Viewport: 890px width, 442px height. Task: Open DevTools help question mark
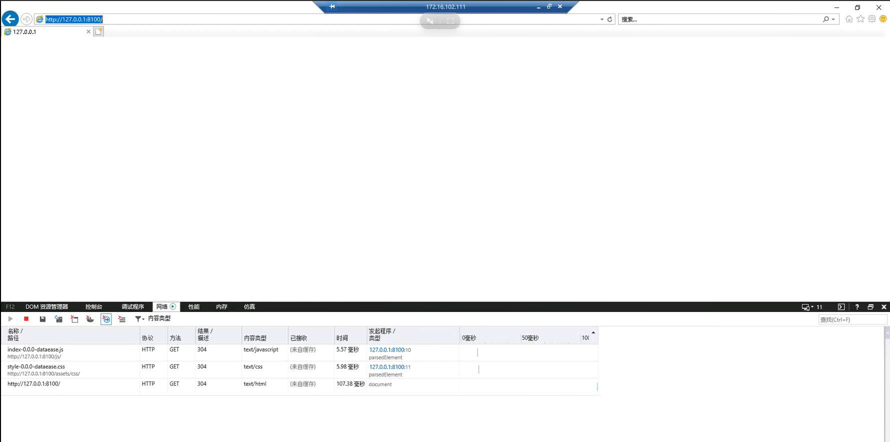tap(857, 307)
